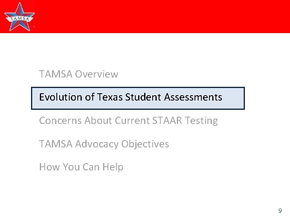Click the word Assessments in highlighted box
The image size is (290, 218).
tap(193, 97)
